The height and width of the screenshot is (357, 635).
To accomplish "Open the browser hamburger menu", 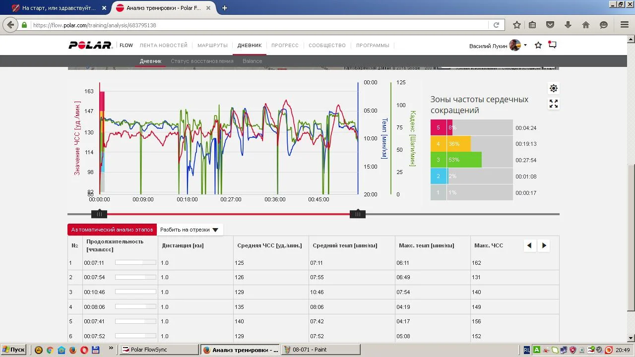I will click(625, 25).
